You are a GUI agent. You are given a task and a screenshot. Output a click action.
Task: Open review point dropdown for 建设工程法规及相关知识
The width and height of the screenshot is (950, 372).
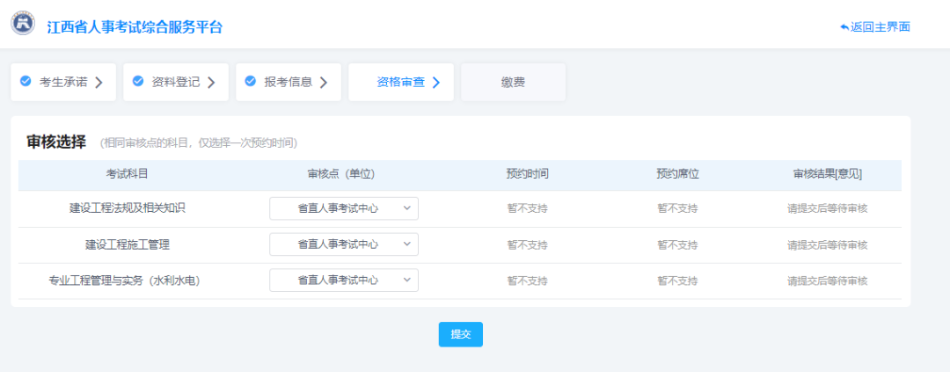tap(344, 208)
